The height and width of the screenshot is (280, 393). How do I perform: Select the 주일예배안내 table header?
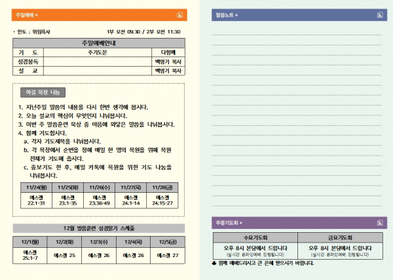pyautogui.click(x=97, y=43)
